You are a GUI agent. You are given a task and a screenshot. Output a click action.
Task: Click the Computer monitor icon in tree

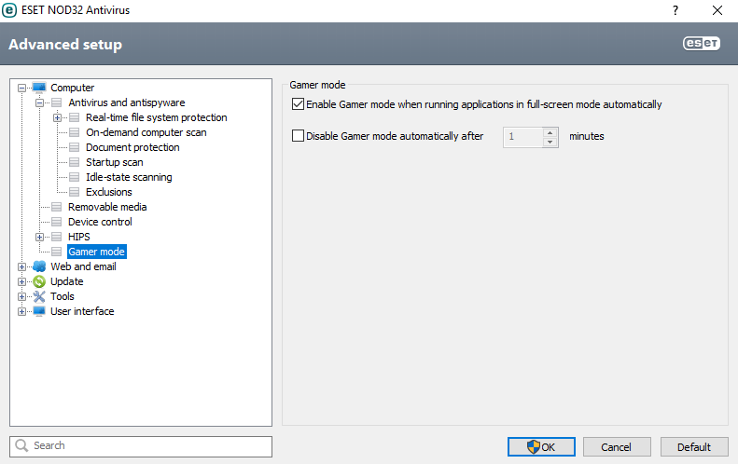coord(39,88)
